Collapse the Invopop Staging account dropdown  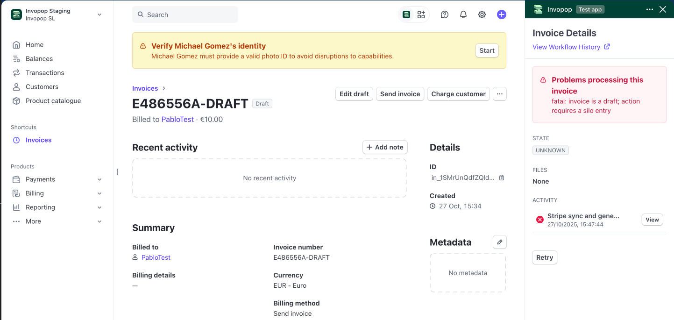99,14
